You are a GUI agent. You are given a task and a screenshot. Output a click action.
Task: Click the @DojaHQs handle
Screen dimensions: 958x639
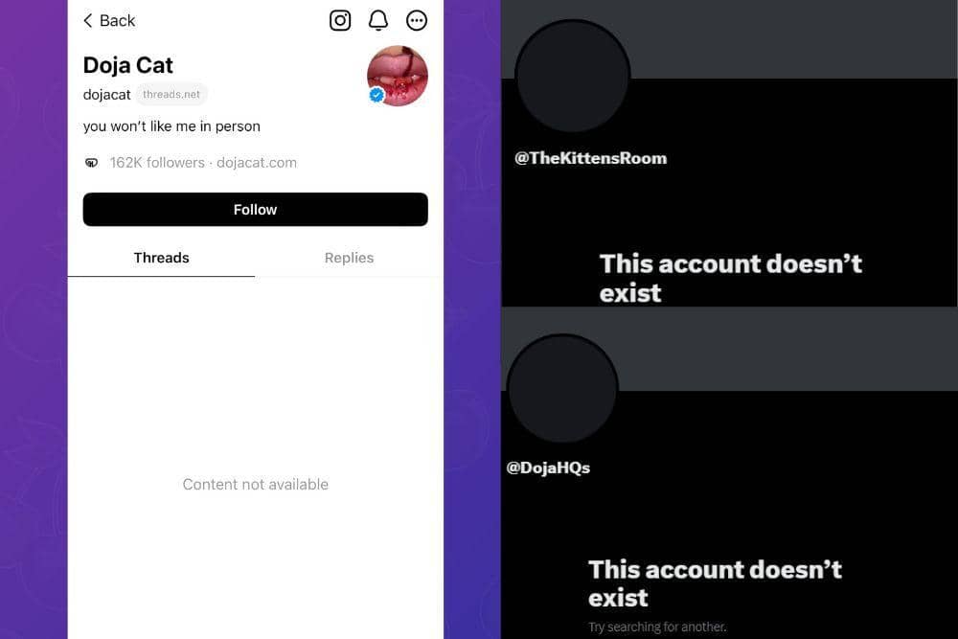pyautogui.click(x=548, y=468)
